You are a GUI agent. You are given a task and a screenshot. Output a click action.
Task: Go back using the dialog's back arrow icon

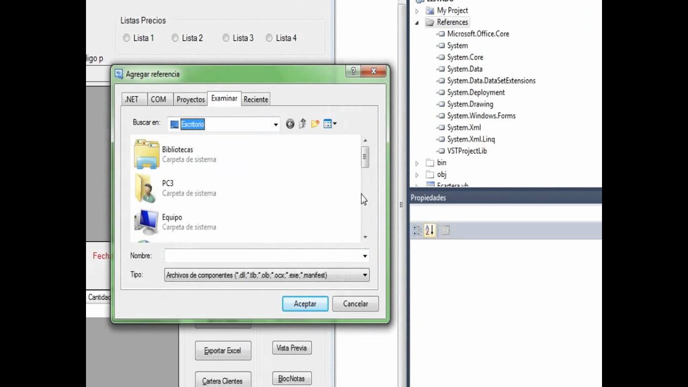pos(290,124)
